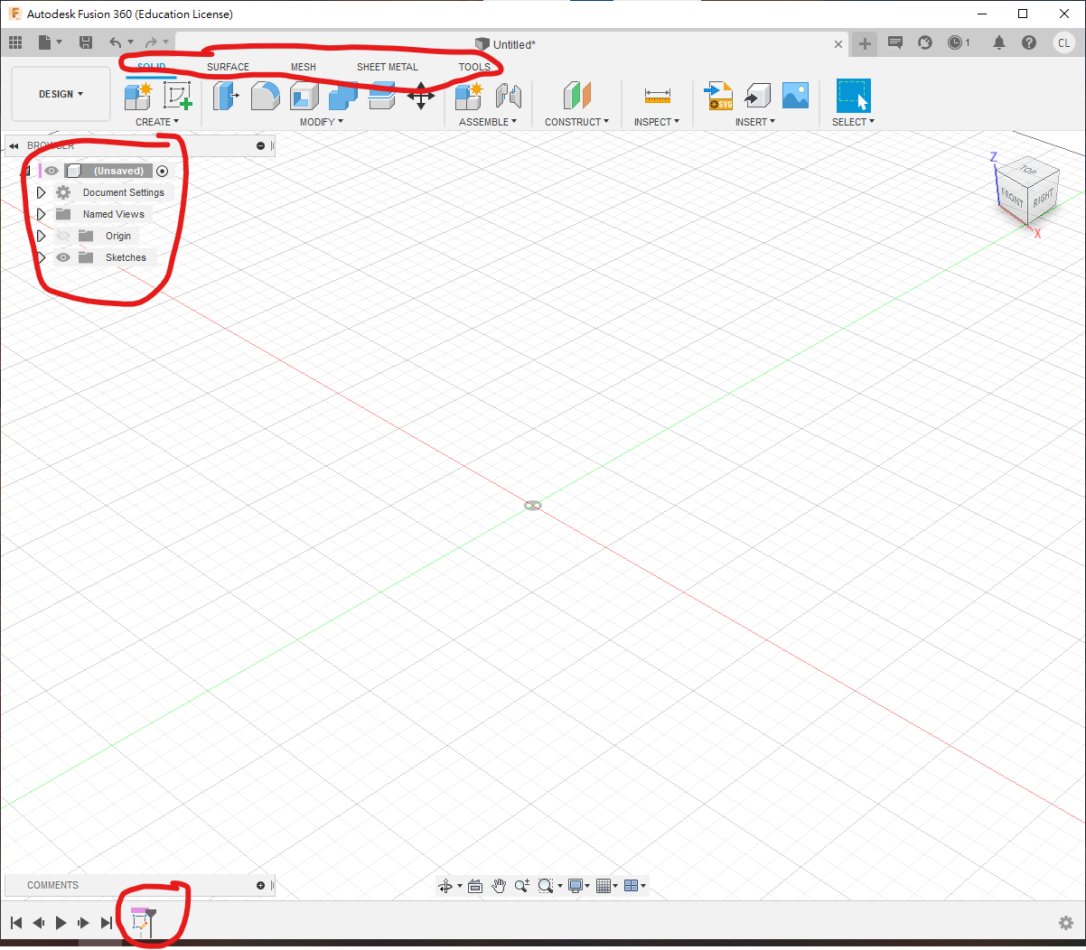Click the Insert SVG icon

pos(718,96)
